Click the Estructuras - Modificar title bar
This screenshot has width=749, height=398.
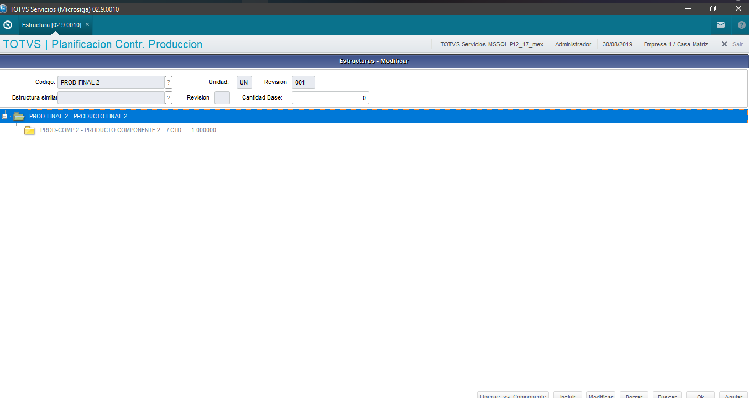pos(374,61)
